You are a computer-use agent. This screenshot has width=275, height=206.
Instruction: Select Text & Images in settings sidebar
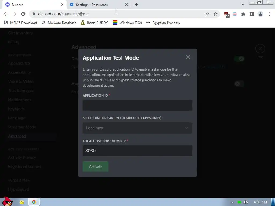(21, 91)
